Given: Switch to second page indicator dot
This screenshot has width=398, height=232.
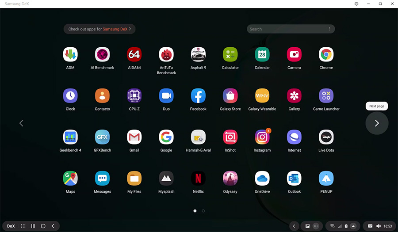Looking at the screenshot, I should click(203, 211).
